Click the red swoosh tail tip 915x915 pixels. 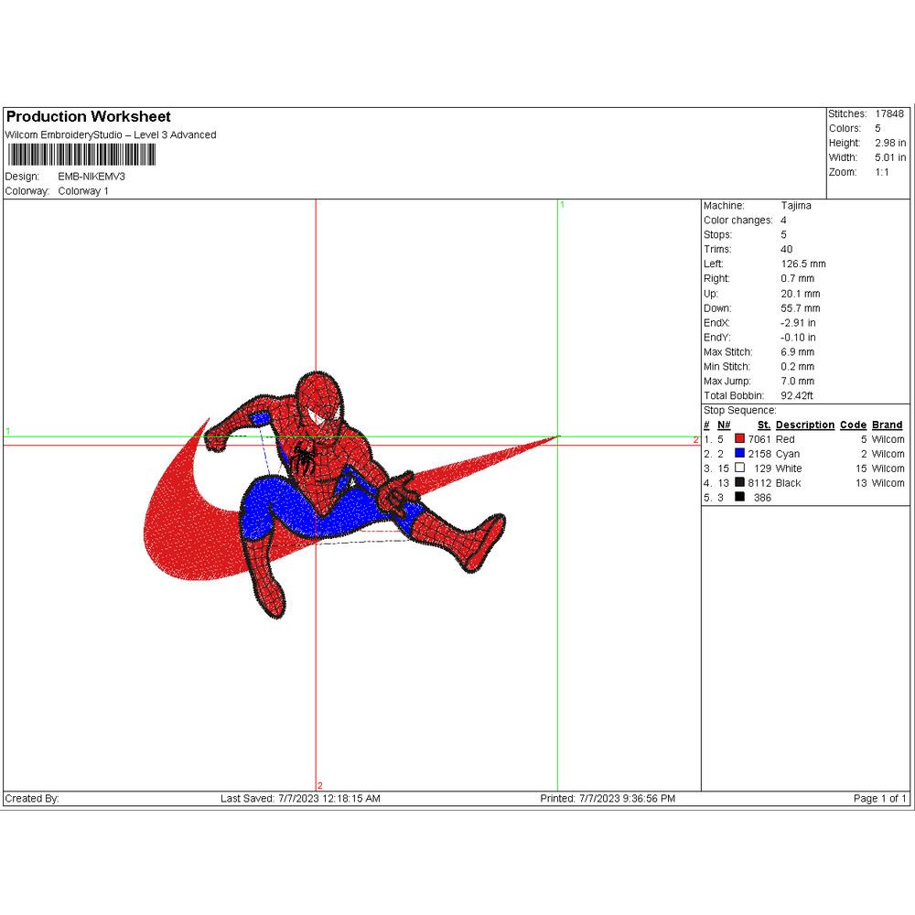pos(552,438)
